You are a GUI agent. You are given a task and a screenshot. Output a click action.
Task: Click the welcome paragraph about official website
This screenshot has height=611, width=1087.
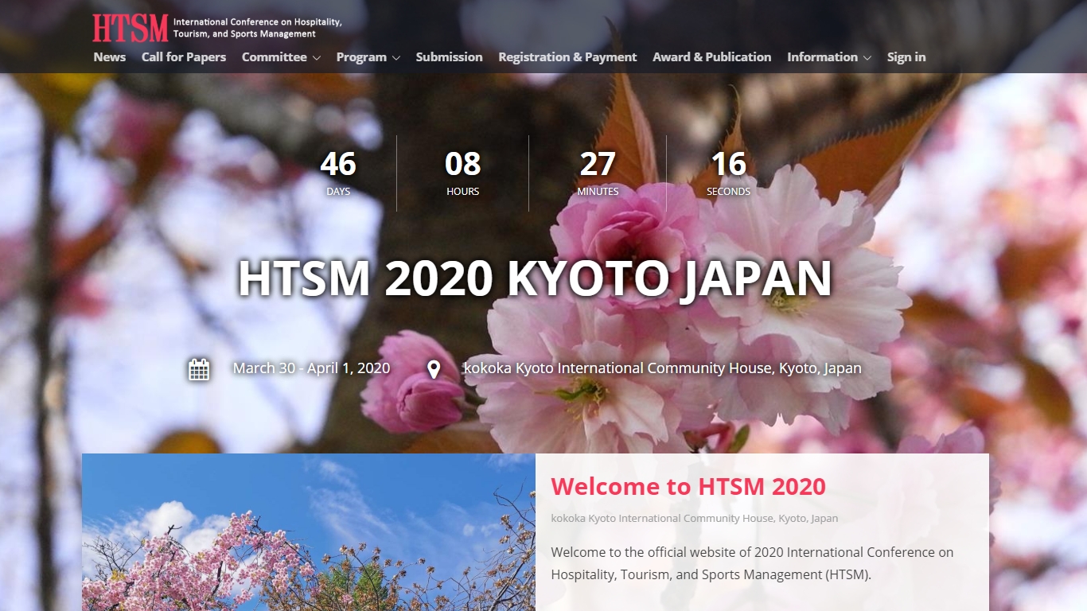point(752,563)
